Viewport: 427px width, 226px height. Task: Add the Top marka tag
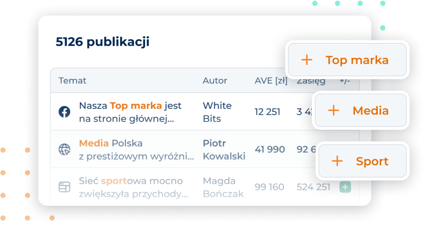pyautogui.click(x=348, y=60)
